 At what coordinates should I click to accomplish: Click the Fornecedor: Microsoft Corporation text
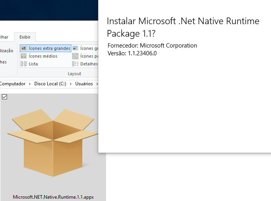(152, 46)
